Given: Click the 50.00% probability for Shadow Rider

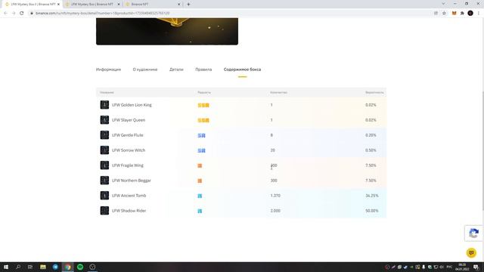Looking at the screenshot, I should [x=371, y=211].
